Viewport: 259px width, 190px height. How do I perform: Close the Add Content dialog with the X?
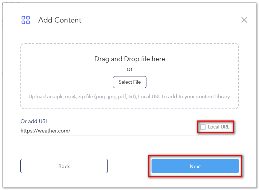click(244, 20)
